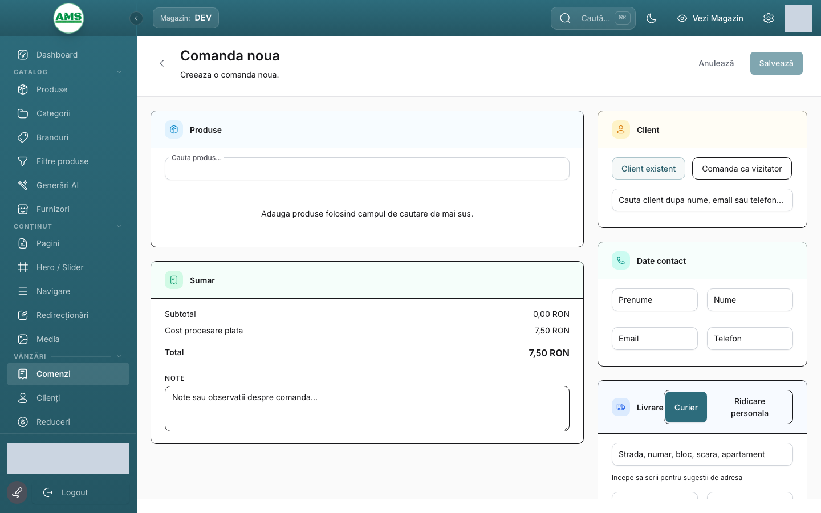
Task: Click the Categorii folder icon
Action: (23, 113)
